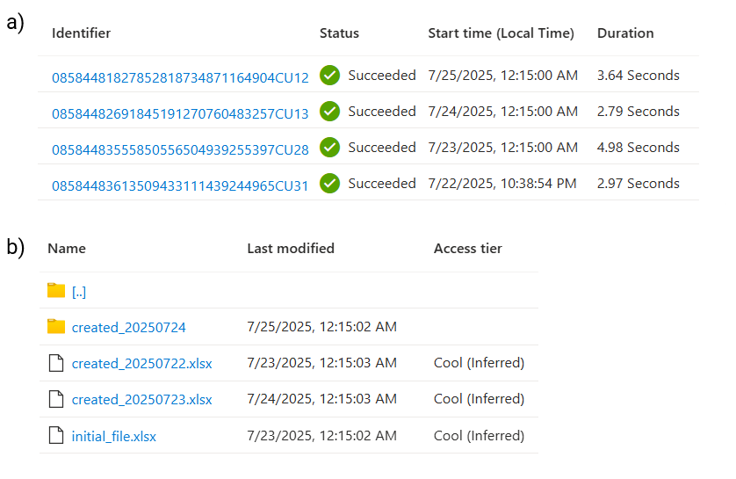Open created_20250722.xlsx file
This screenshot has width=736, height=479.
click(x=141, y=364)
